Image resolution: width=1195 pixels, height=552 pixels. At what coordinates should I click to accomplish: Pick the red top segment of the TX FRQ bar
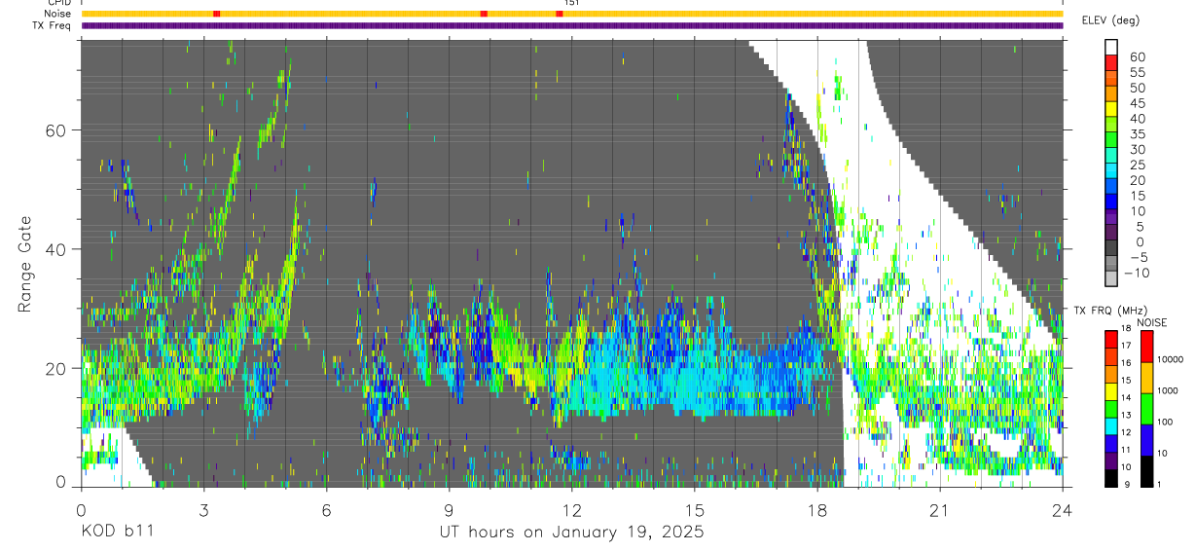(1110, 339)
